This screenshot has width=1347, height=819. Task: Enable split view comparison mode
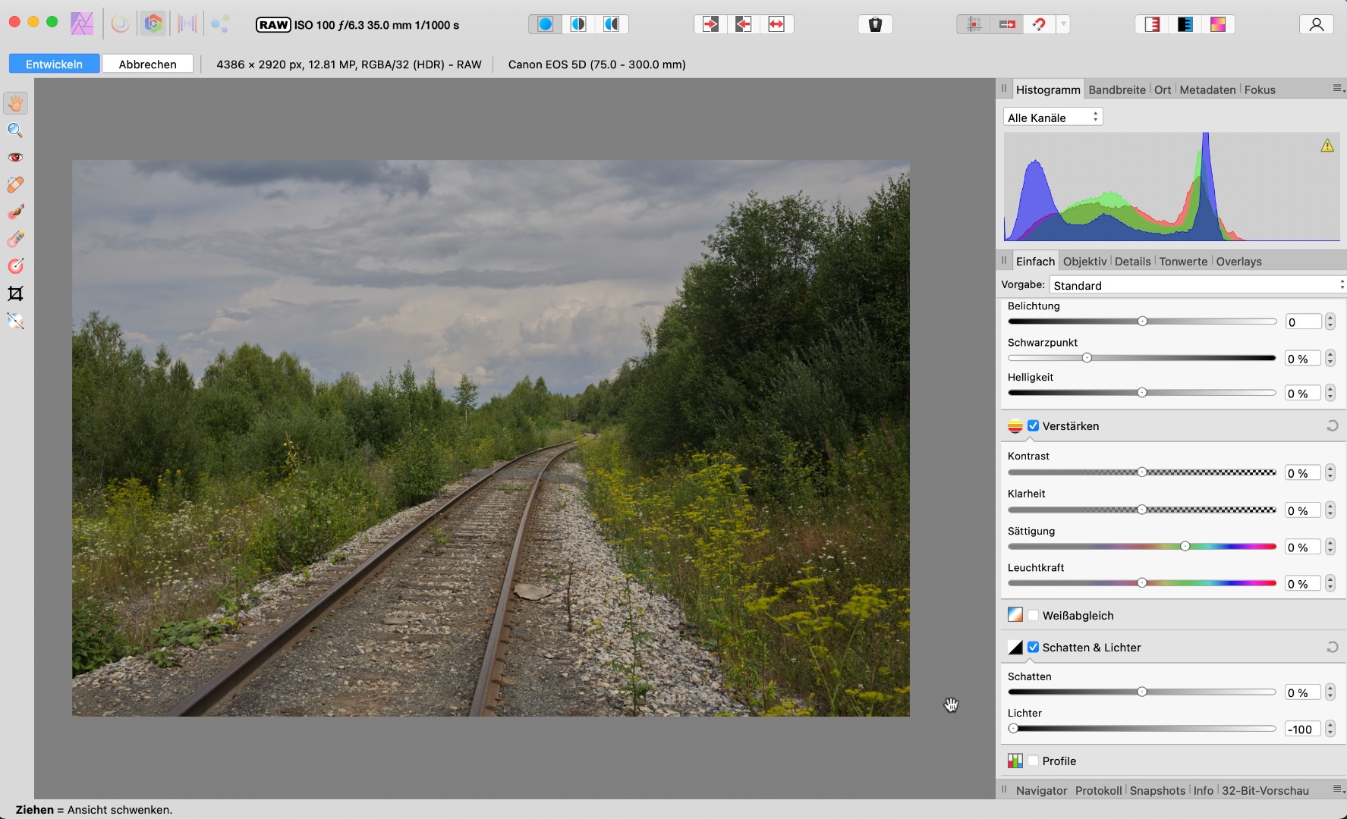coord(578,25)
